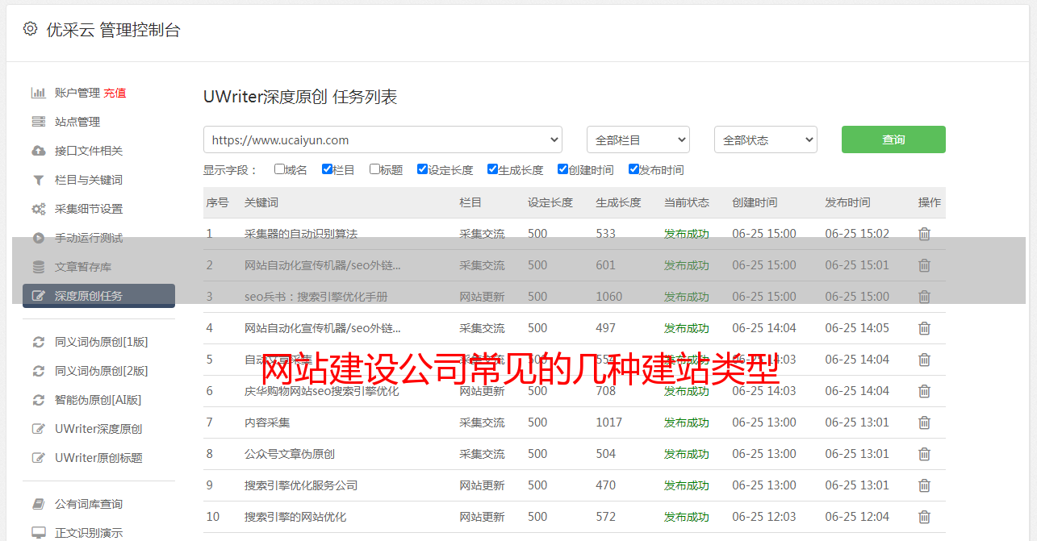Image resolution: width=1037 pixels, height=541 pixels.
Task: Delete row 8 公众号文章伪原创
Action: (924, 454)
